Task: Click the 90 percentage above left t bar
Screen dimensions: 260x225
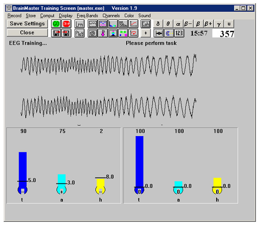Action: tap(24, 131)
